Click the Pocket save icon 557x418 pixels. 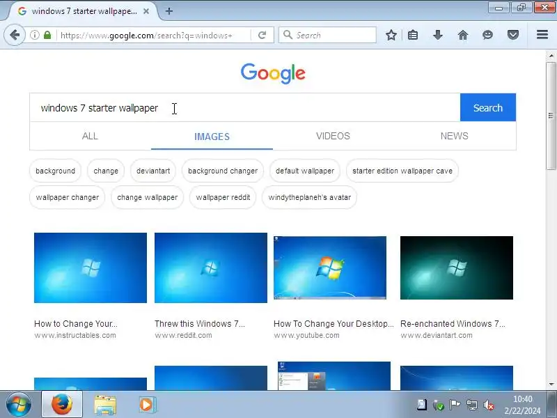coord(513,35)
